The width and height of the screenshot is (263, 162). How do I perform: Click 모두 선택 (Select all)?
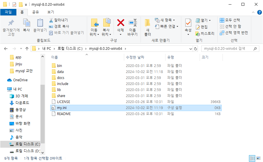(x=230, y=20)
